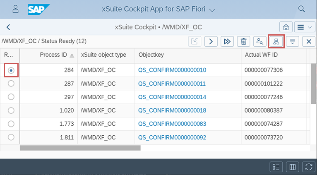
Task: Open search with the magnifier icon
Action: point(302,9)
